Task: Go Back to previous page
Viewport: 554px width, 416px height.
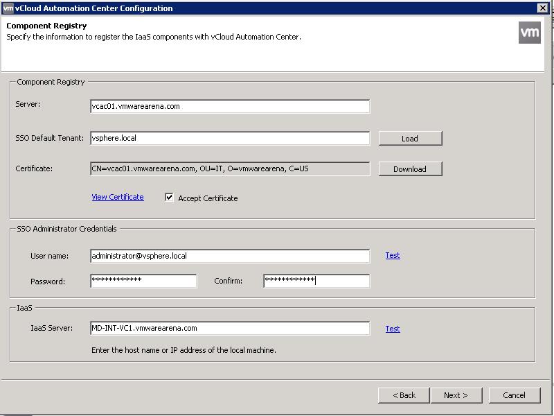Action: point(404,395)
